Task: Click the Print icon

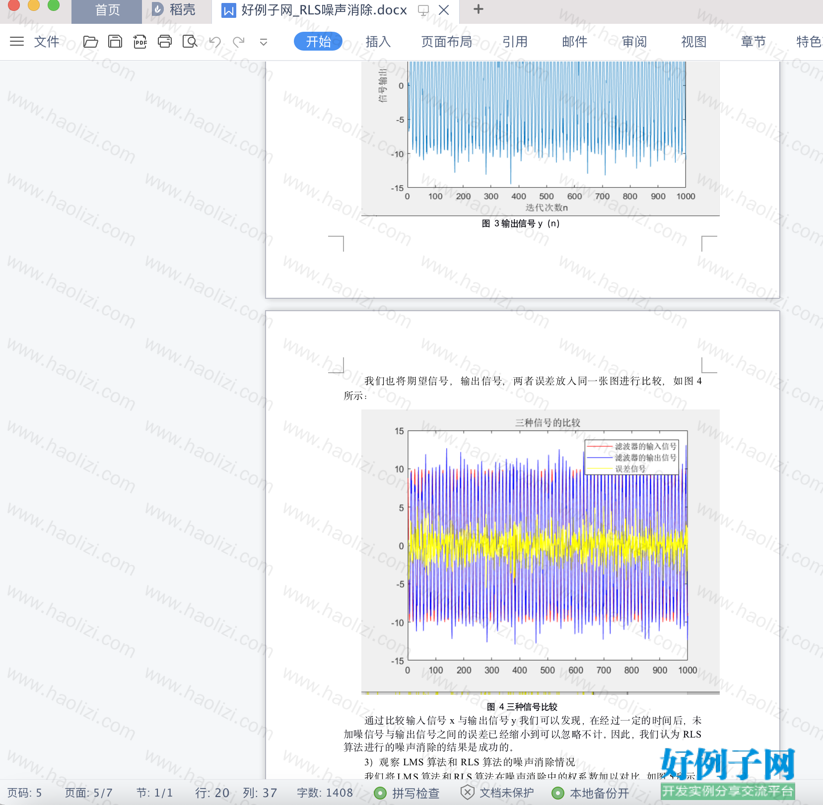Action: pyautogui.click(x=165, y=41)
